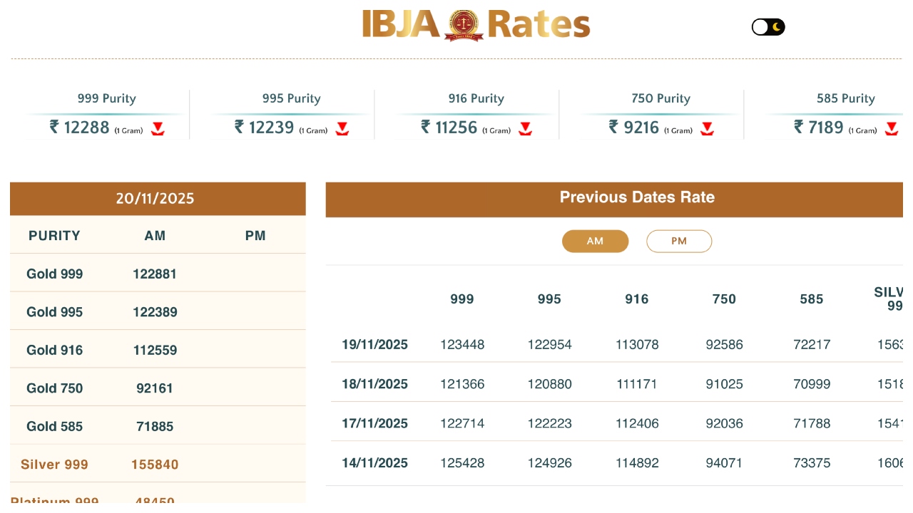Click the 995 Purity down arrow icon
The width and height of the screenshot is (913, 513).
click(342, 129)
